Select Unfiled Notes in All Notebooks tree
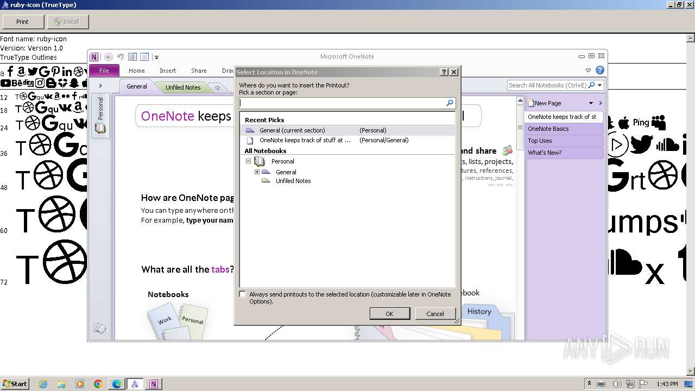695x391 pixels. click(293, 181)
